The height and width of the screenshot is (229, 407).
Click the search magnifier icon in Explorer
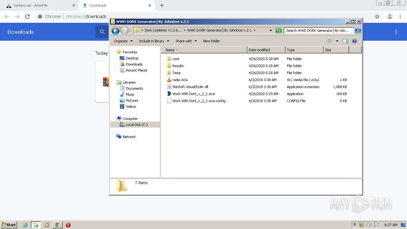click(x=357, y=31)
